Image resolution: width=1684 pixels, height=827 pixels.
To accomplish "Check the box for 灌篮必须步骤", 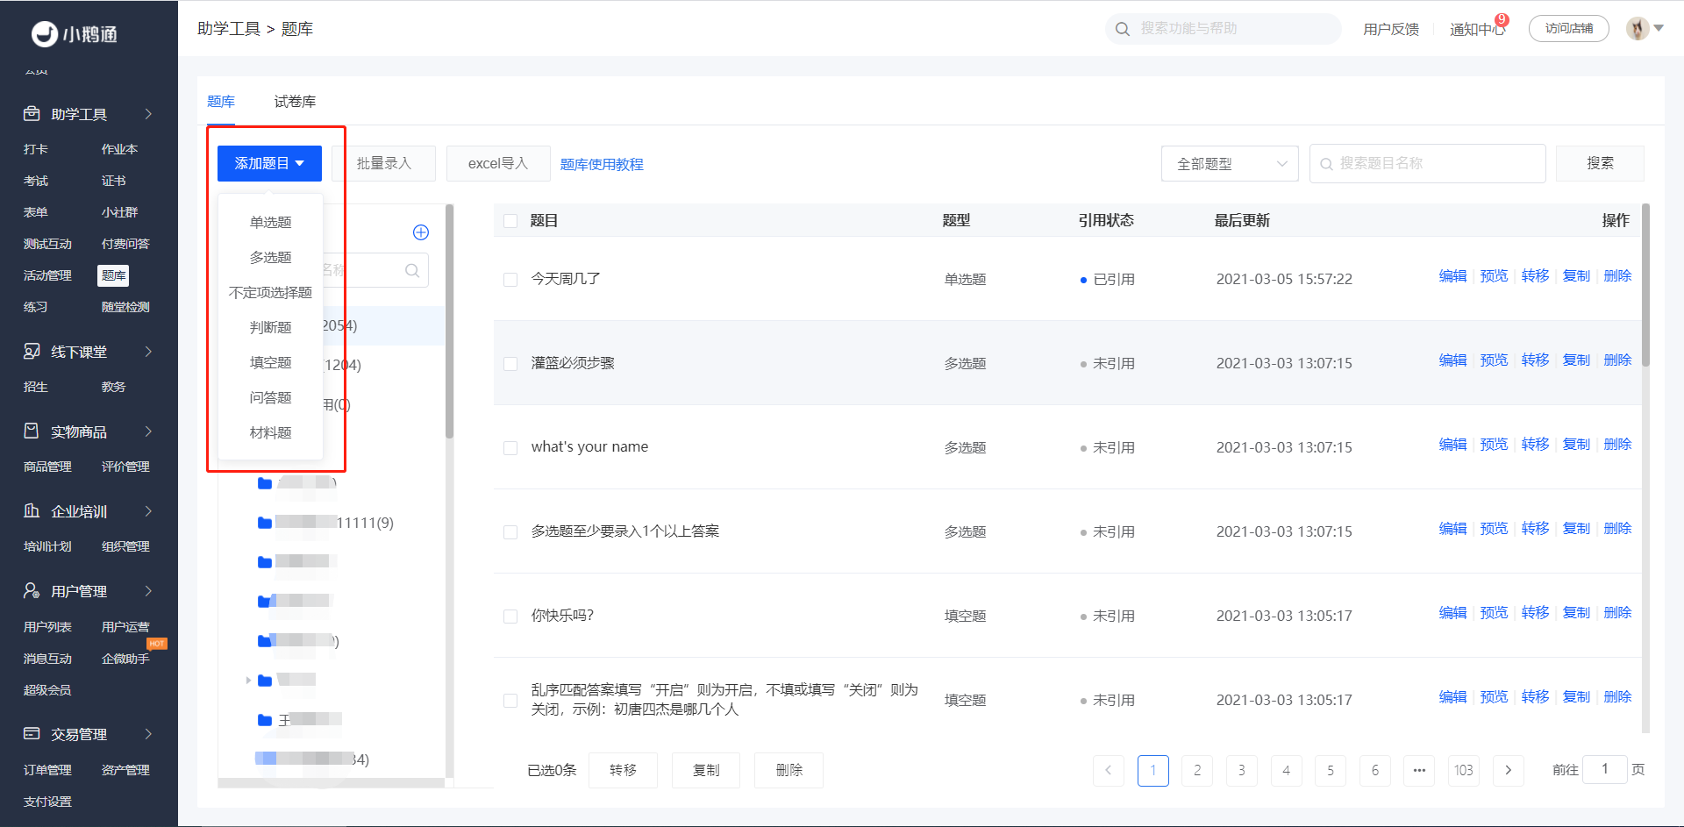I will pyautogui.click(x=510, y=364).
